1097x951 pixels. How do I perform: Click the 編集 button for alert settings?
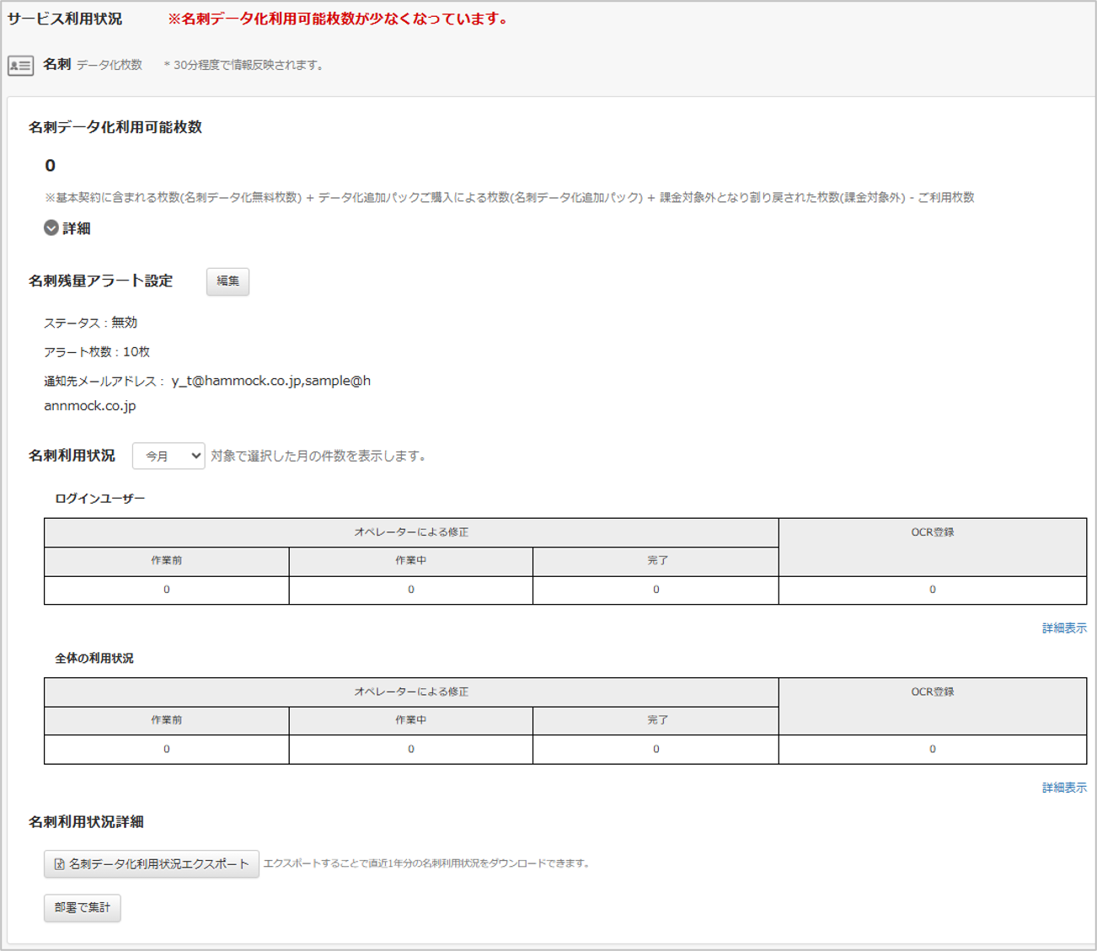coord(227,281)
